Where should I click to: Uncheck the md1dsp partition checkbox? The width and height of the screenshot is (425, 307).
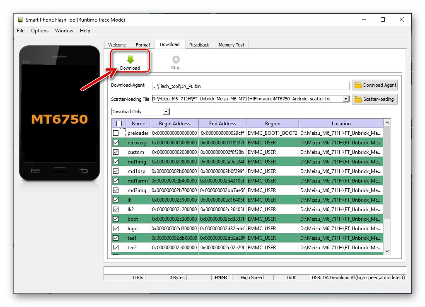point(116,171)
